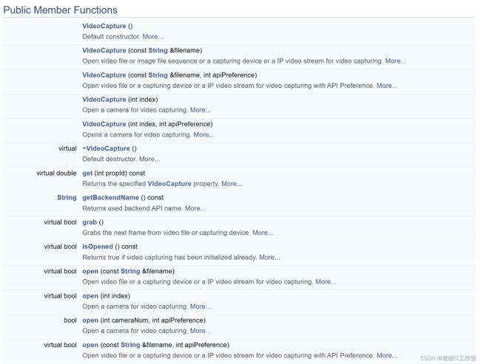Click 'More...' after 'Opens a camera for video capturing'

click(203, 135)
